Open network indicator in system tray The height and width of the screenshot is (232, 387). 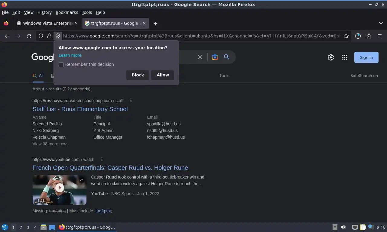[x=355, y=227]
